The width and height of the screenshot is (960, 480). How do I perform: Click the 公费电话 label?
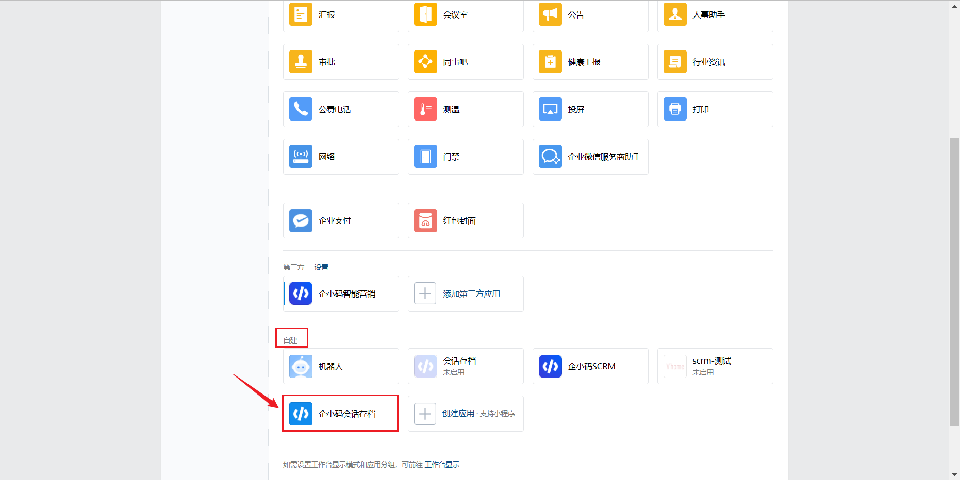pyautogui.click(x=335, y=109)
